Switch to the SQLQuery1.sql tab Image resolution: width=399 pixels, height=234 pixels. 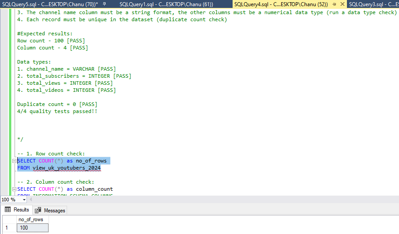pyautogui.click(x=166, y=4)
